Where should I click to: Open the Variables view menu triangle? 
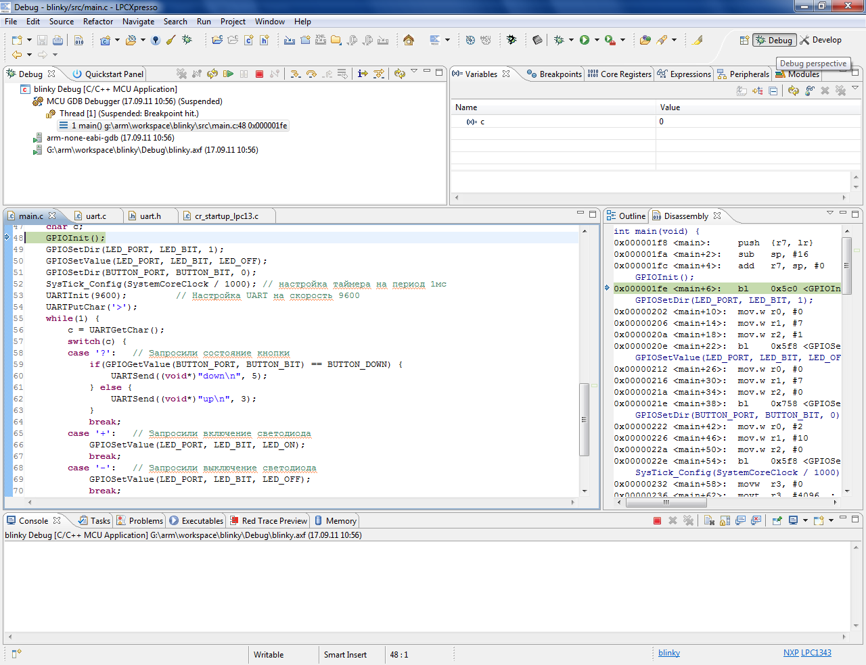point(855,89)
